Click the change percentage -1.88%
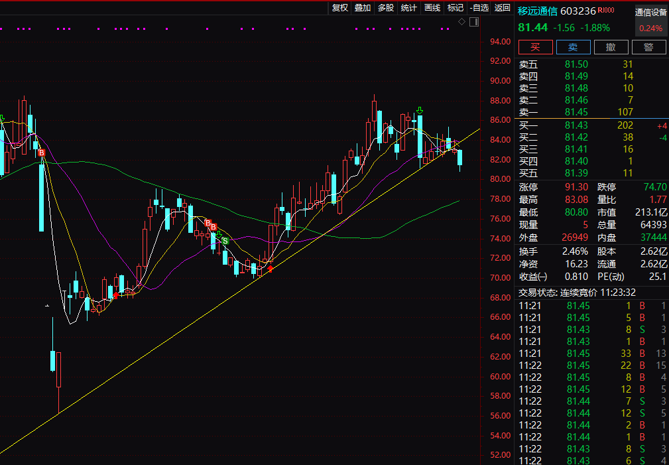The width and height of the screenshot is (669, 465). [594, 28]
